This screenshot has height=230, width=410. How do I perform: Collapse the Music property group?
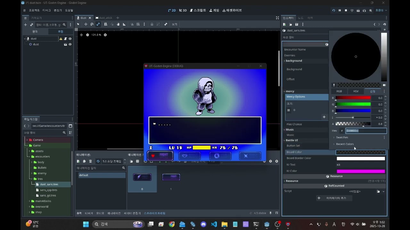(284, 130)
